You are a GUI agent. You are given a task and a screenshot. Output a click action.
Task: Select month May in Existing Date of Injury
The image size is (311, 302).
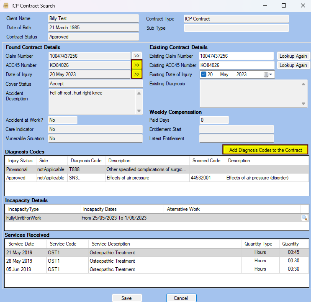[x=224, y=74]
